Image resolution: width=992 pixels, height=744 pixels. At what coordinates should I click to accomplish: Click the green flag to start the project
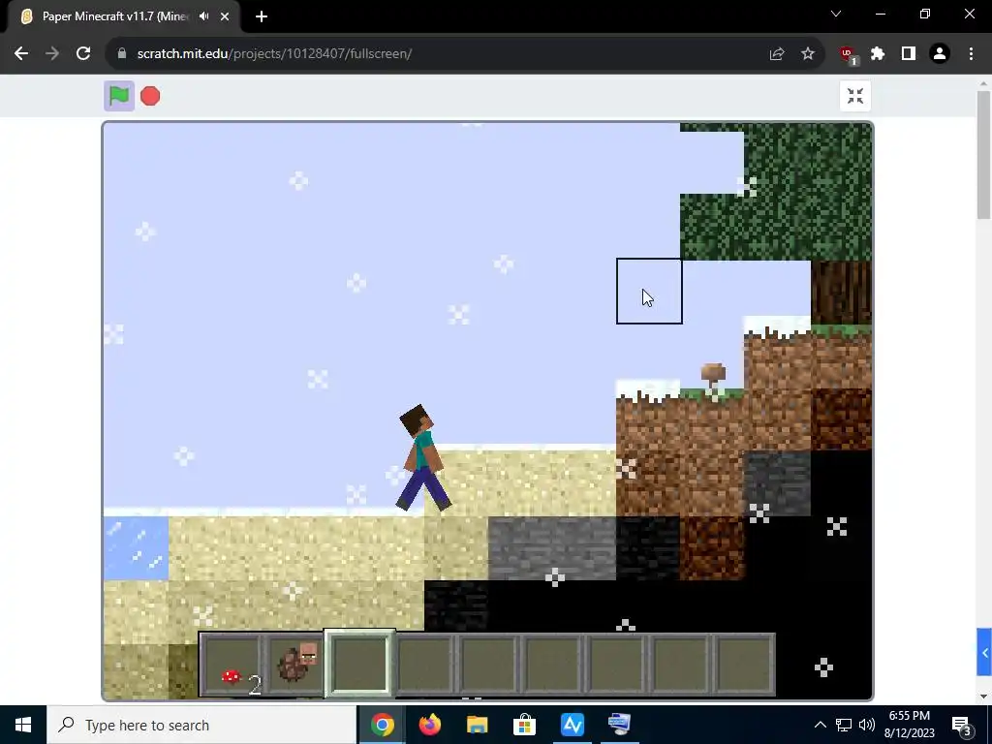pyautogui.click(x=119, y=96)
